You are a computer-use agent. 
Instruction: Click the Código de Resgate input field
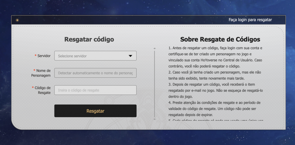(x=95, y=90)
